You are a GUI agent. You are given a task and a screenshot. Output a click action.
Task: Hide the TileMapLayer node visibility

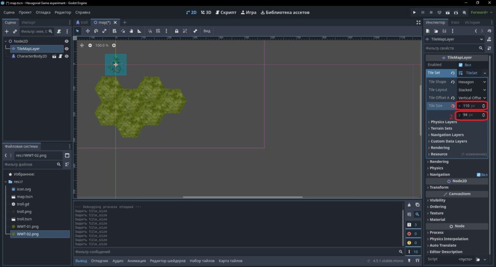click(x=66, y=49)
